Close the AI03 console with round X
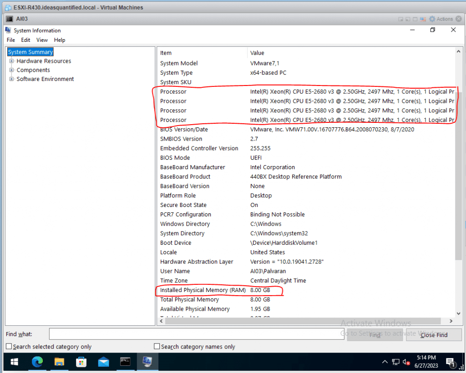 pos(459,19)
